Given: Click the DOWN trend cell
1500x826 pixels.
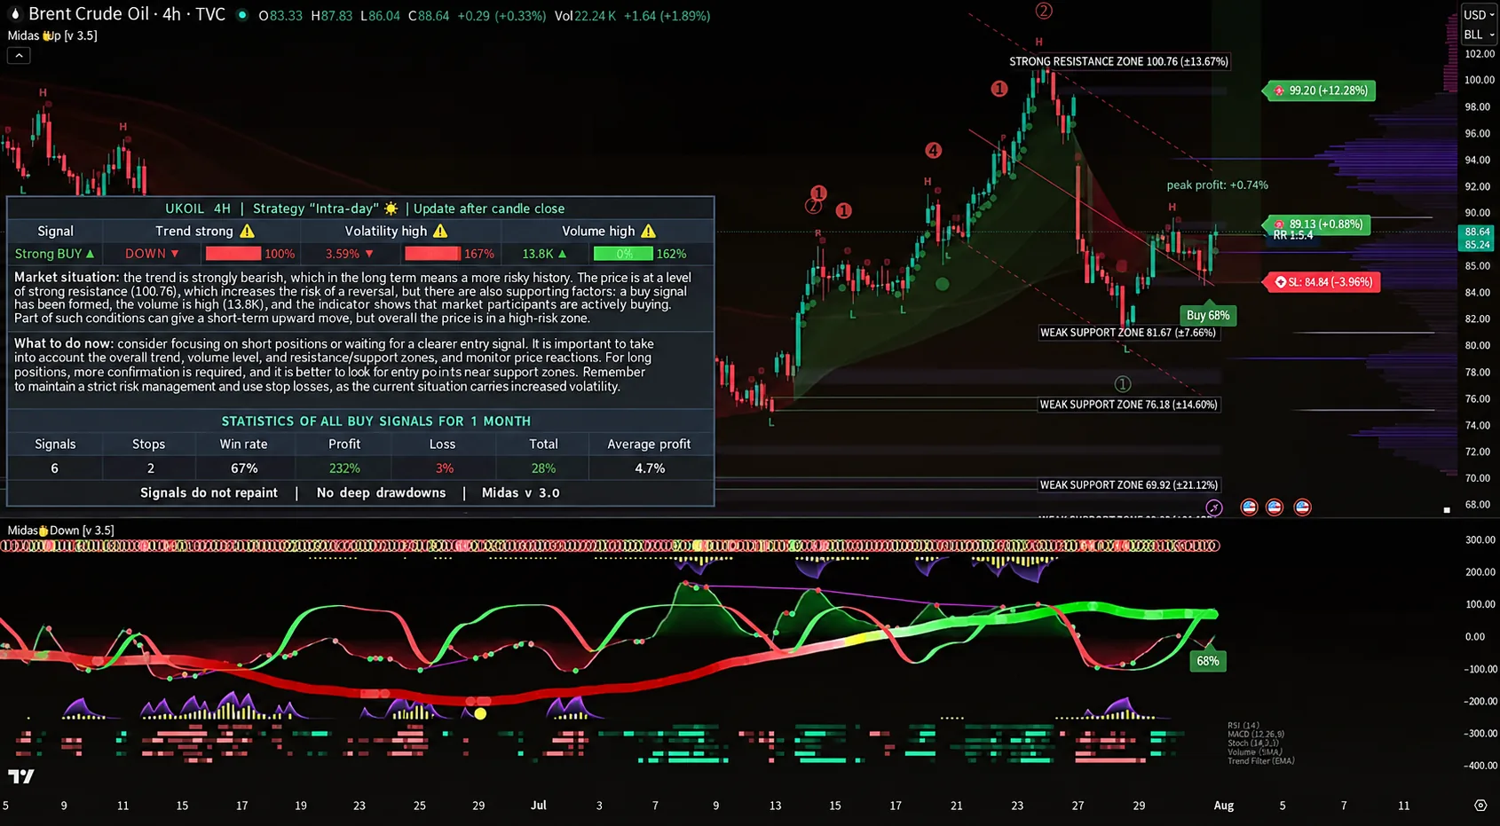Looking at the screenshot, I should [x=152, y=254].
